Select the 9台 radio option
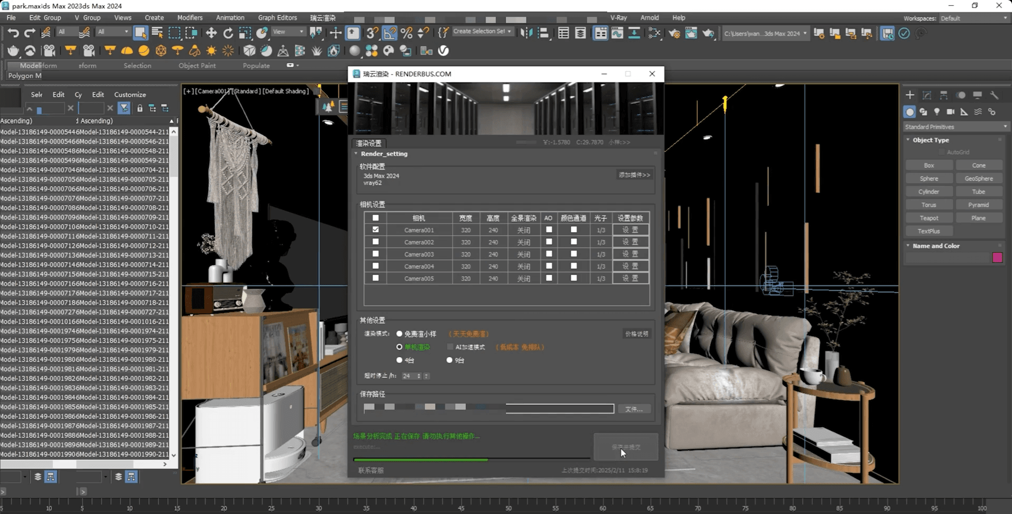 tap(449, 360)
